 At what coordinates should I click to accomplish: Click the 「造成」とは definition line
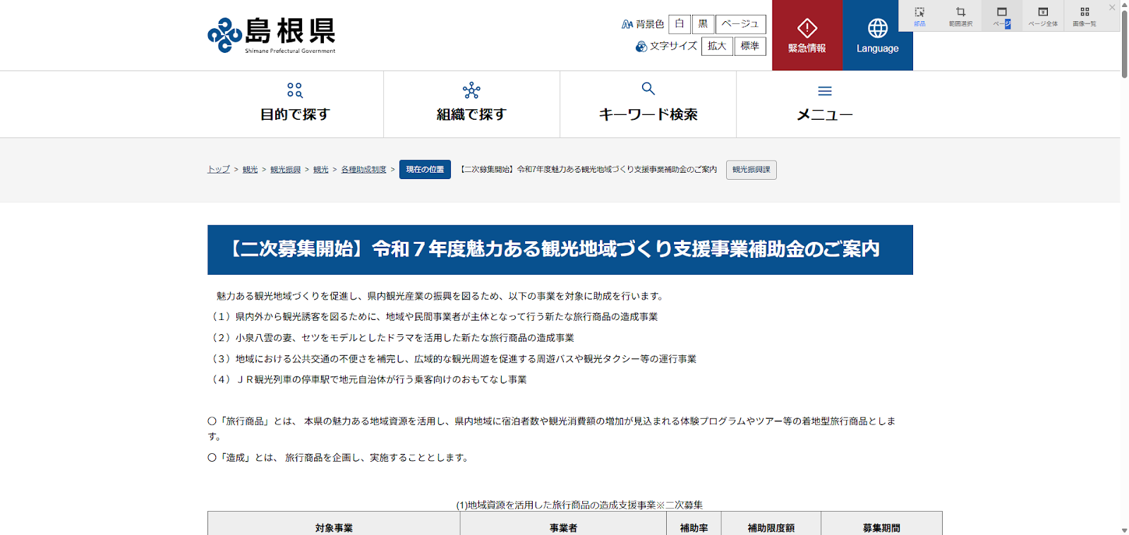tap(338, 457)
